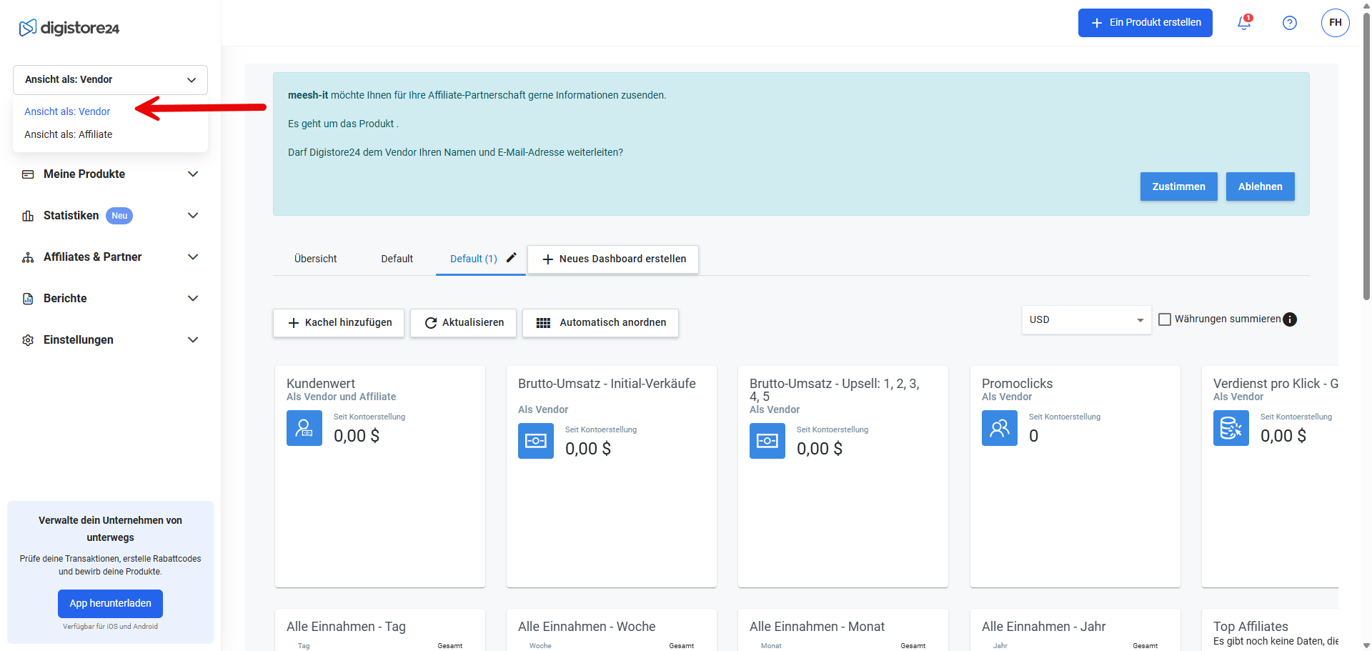The image size is (1372, 651).
Task: Click the Affiliates & Partner network icon
Action: click(x=28, y=257)
